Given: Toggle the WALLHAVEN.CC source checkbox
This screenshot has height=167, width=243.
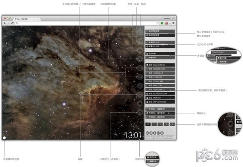Looking at the screenshot, I should coord(147,65).
